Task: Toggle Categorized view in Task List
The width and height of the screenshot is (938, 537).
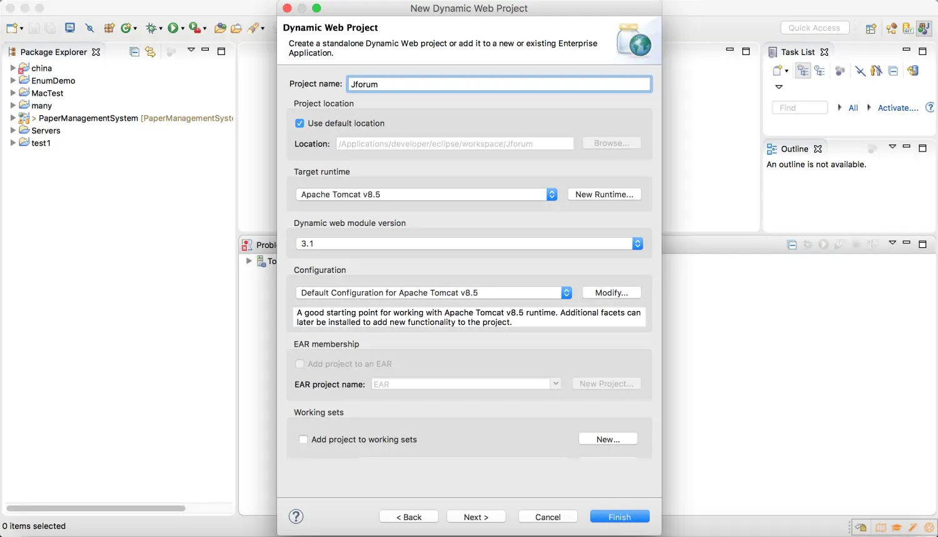Action: click(x=803, y=71)
